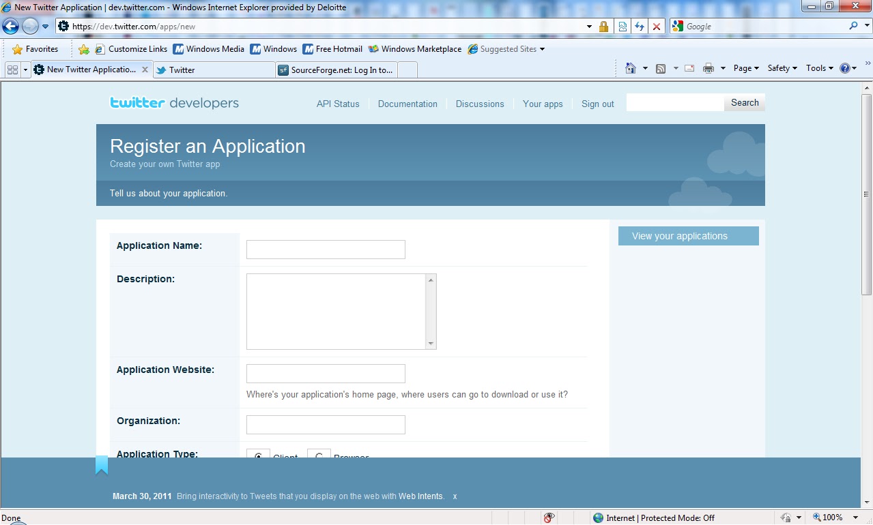Open the Windows Marketplace favorite
Viewport: 873px width, 525px height.
(x=415, y=49)
